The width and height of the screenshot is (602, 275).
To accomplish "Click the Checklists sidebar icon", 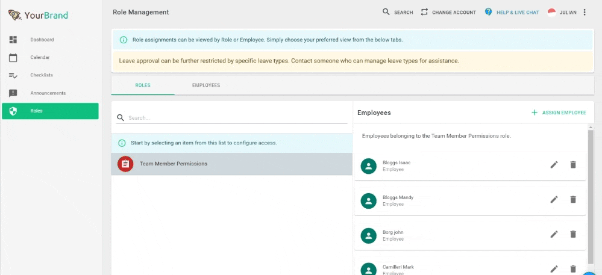I will click(13, 75).
